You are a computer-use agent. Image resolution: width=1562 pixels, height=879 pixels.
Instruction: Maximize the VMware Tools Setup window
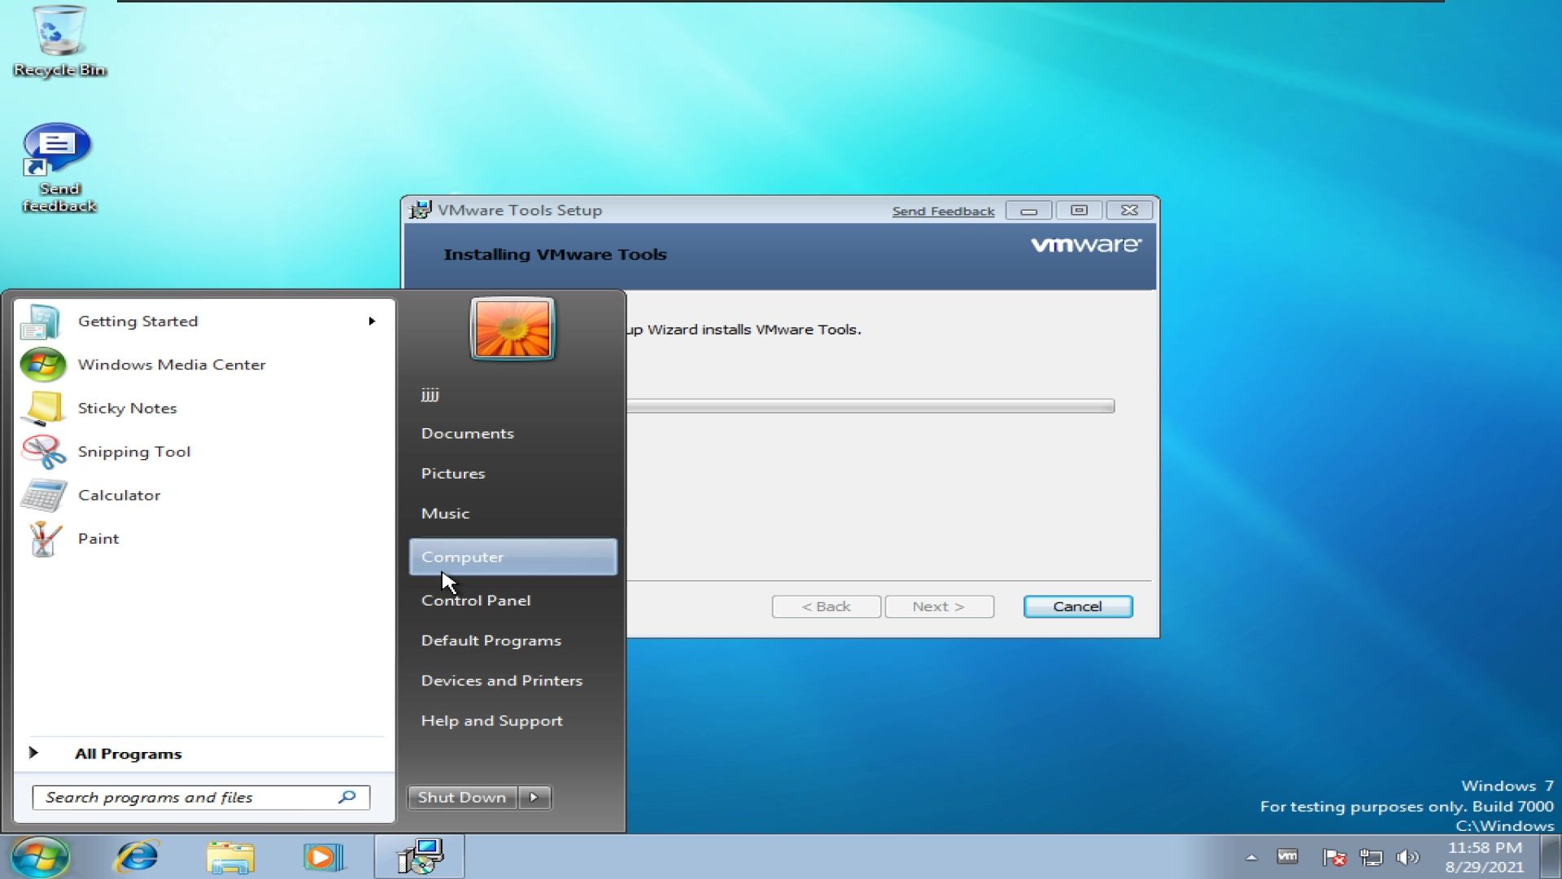point(1079,210)
